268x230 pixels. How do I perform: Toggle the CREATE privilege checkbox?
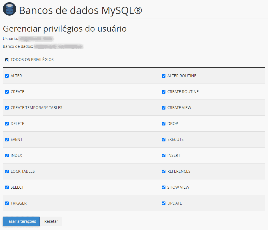(7, 92)
